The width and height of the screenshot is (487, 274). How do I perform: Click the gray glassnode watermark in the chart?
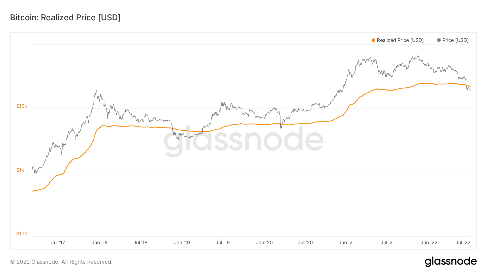pos(243,141)
